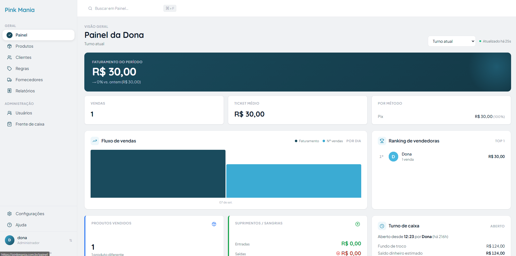Click the Fornecedores truck icon
This screenshot has width=516, height=256.
pos(10,80)
